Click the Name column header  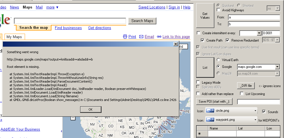pyautogui.click(x=222, y=128)
